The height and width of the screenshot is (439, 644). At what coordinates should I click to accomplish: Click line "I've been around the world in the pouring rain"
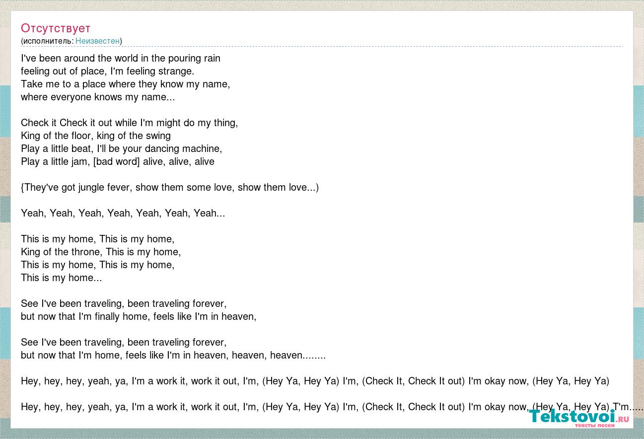point(121,58)
